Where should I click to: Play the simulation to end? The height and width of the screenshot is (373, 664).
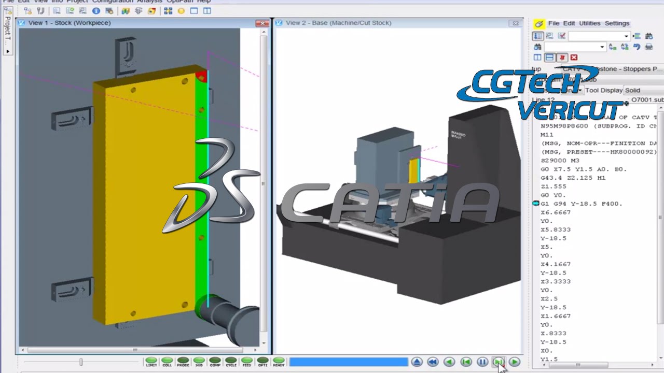515,362
